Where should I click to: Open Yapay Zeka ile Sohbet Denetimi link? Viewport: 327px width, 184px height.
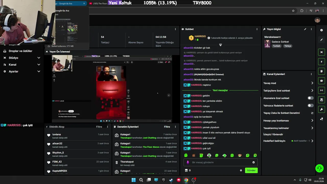288,113
